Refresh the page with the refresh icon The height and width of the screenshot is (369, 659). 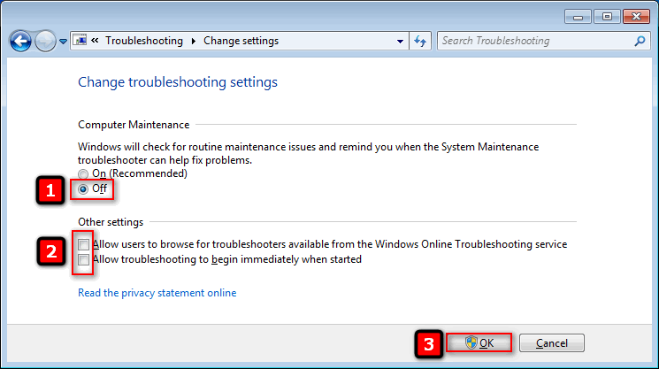420,41
